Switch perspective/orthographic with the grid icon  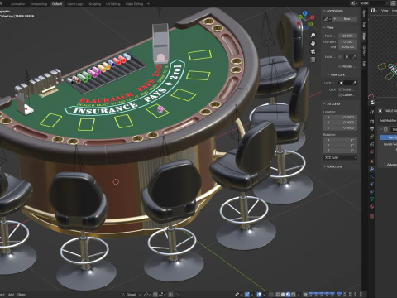pyautogui.click(x=313, y=60)
